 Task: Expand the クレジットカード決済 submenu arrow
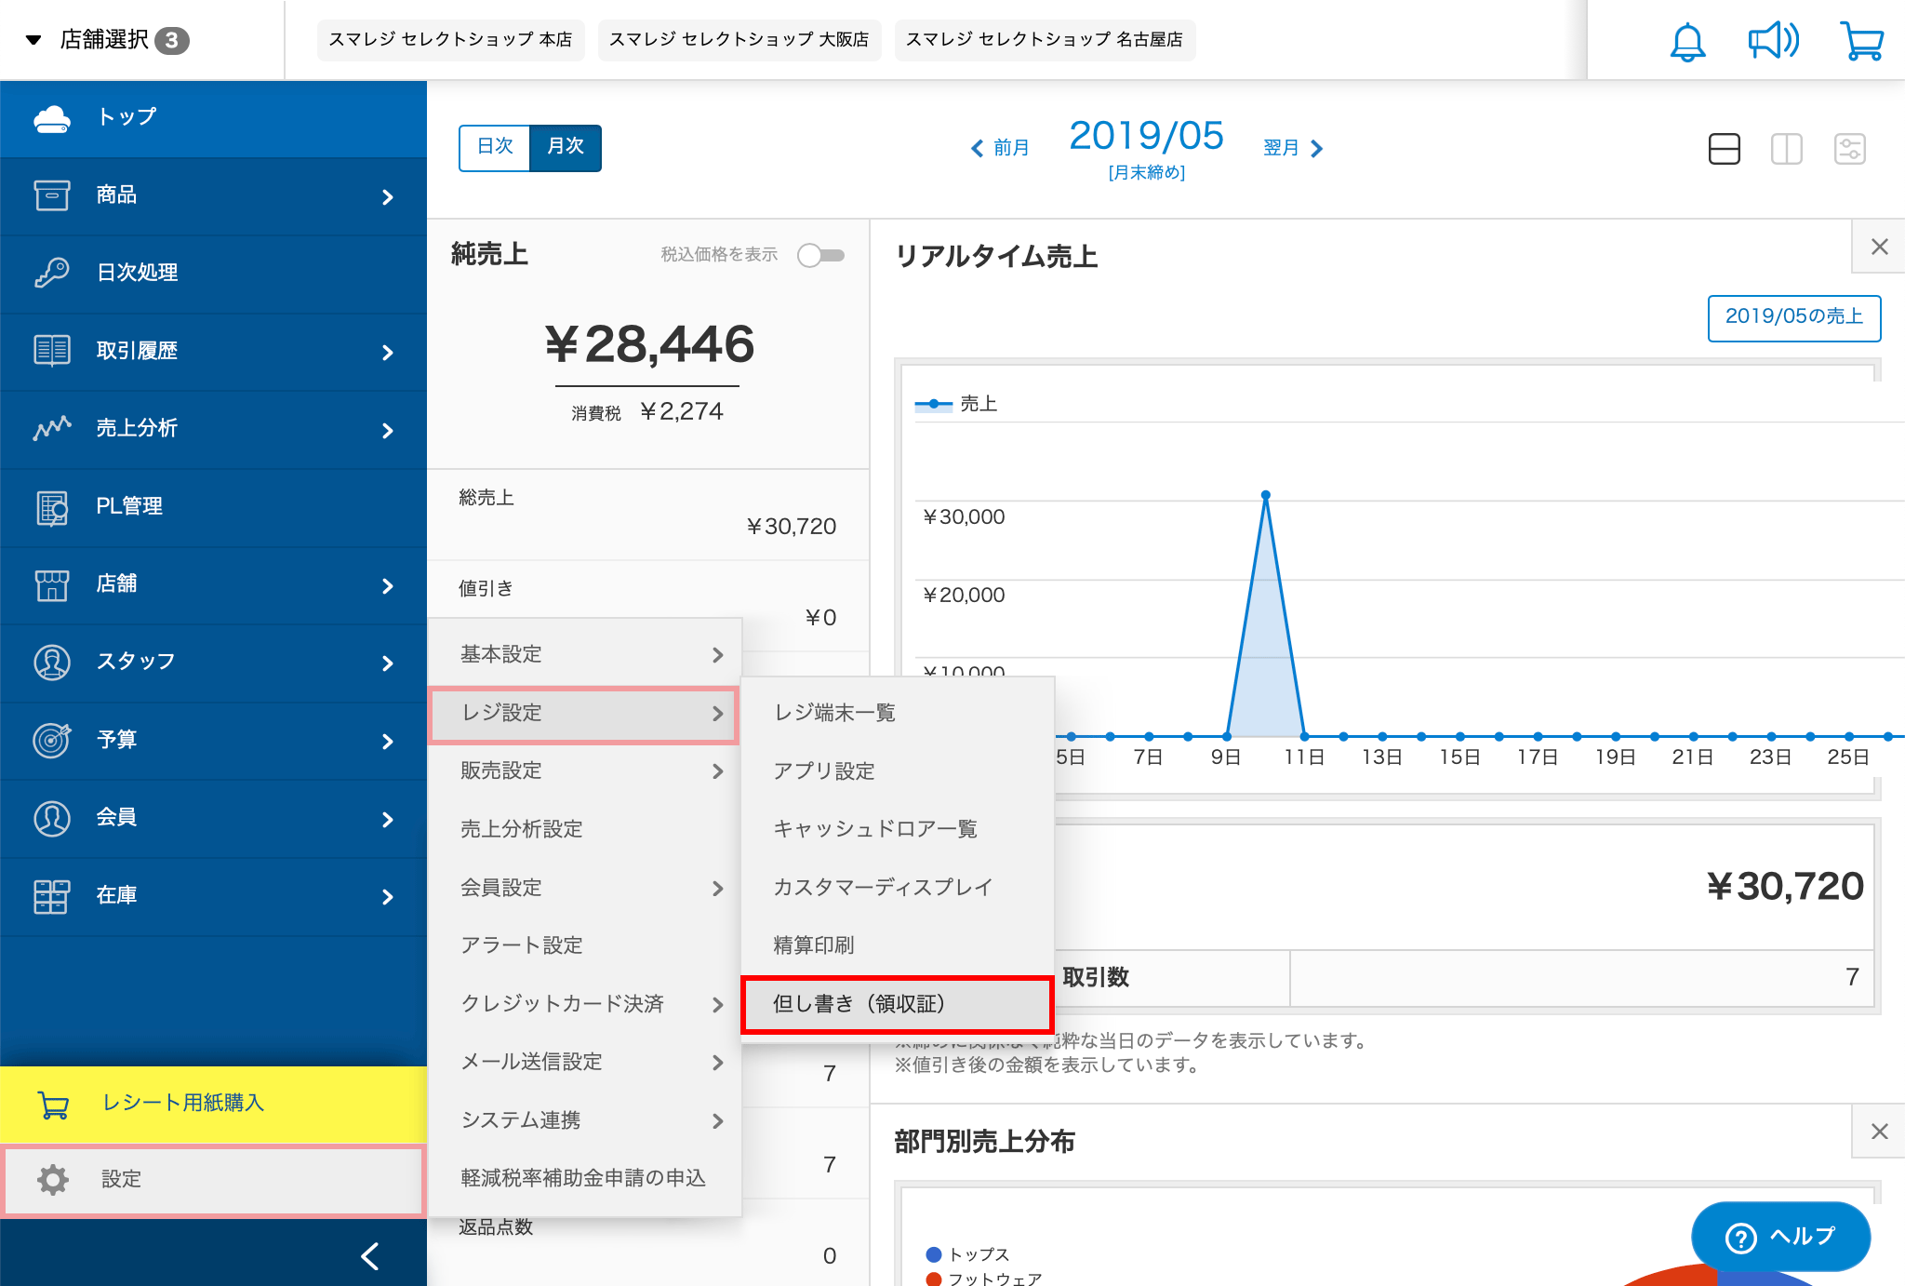point(717,1004)
